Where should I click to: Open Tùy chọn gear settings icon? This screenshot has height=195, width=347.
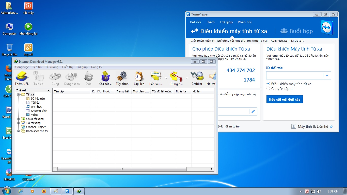122,78
